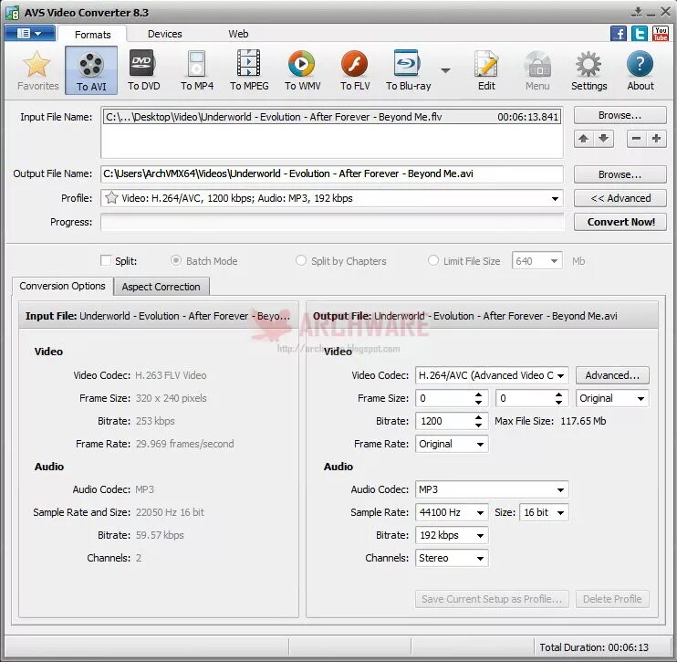Adjust frame width spinner arrows
Screen dimensions: 677x662
[478, 398]
